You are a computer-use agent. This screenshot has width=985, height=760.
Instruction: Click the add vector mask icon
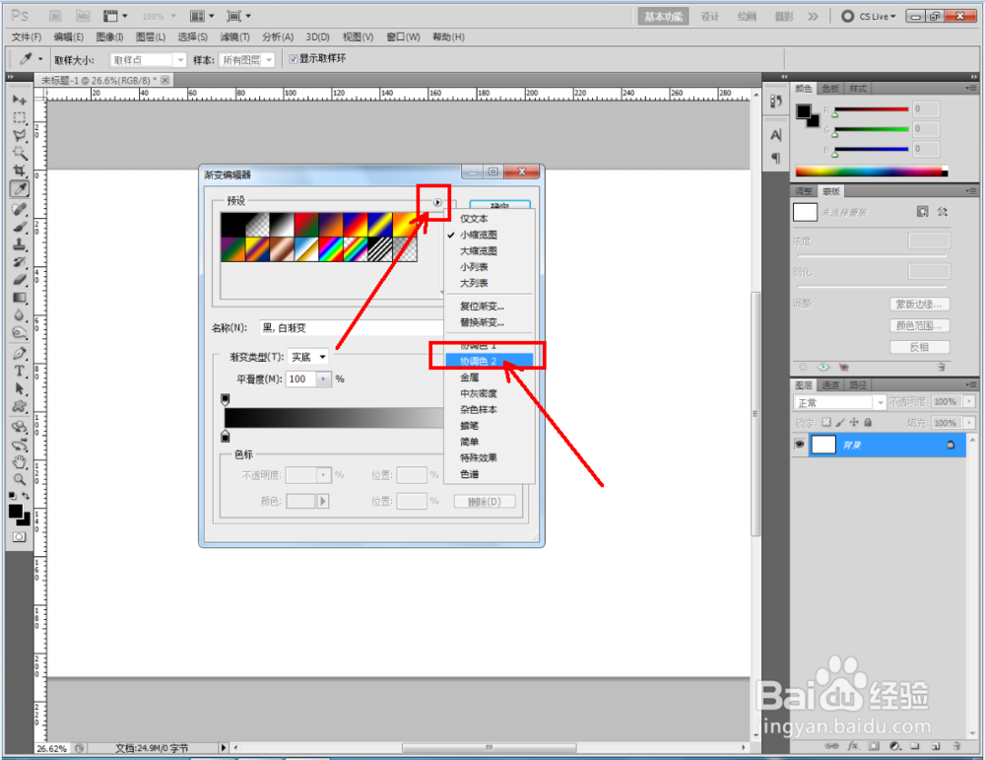943,212
